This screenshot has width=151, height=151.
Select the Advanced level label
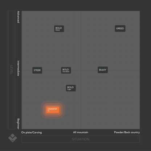coord(18,17)
